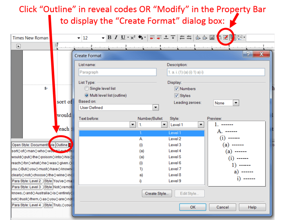Viewport: 285px width, 220px height.
Task: Select Multi level list (outline) option
Action: point(86,95)
